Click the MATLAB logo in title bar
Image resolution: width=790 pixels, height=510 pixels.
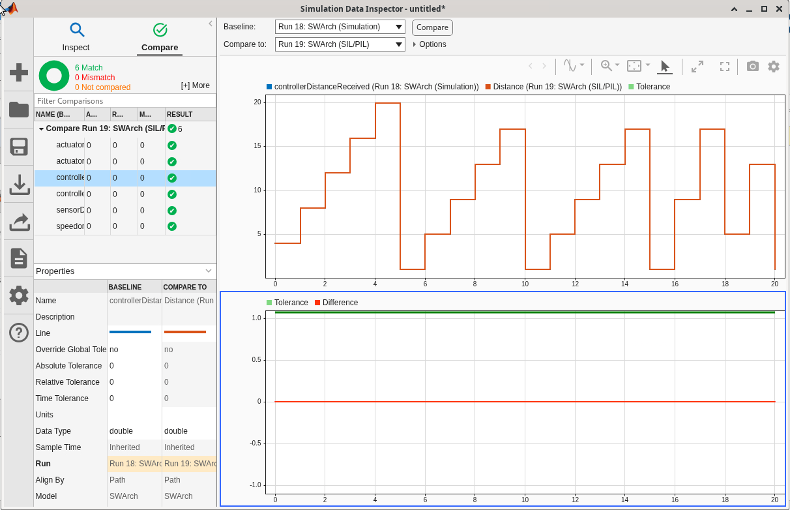tap(11, 8)
